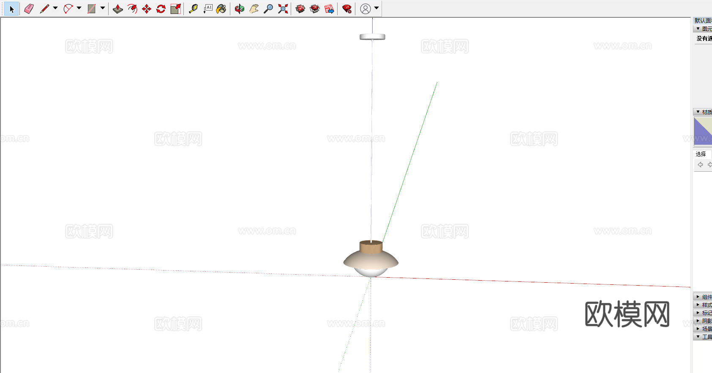Screen dimensions: 712x373
Task: Pick the pink Eraser tool
Action: [x=29, y=9]
